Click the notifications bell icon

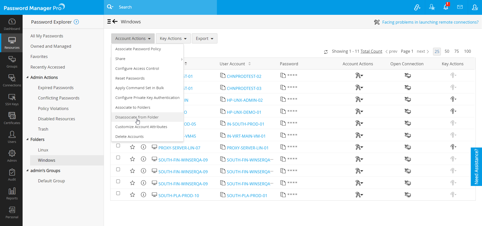[446, 7]
